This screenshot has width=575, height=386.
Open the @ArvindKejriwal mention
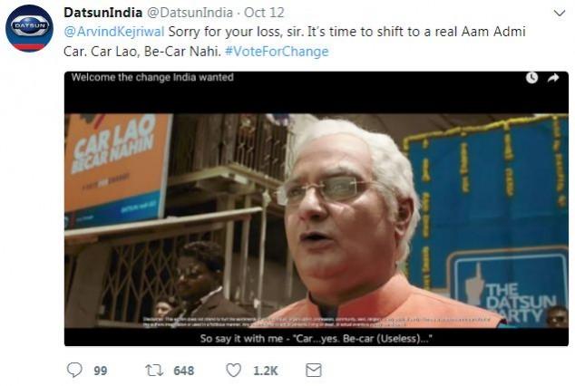(114, 32)
